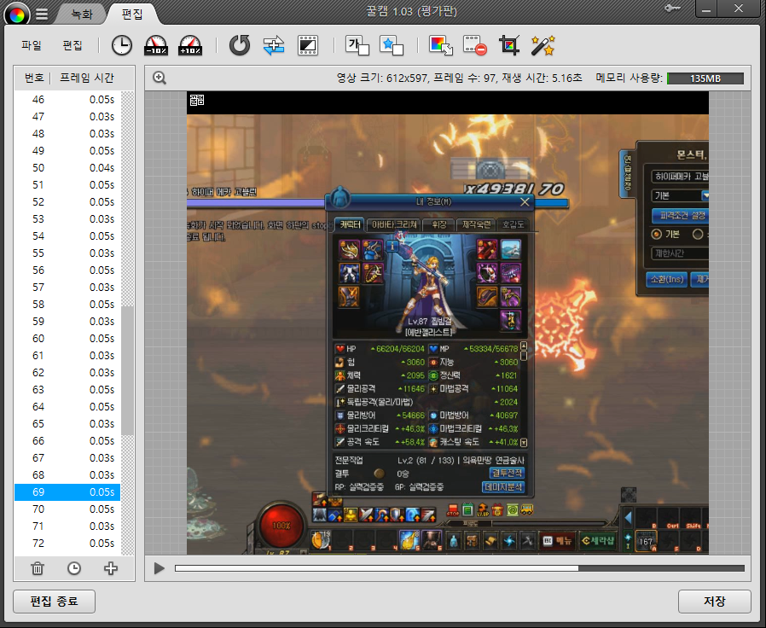766x628 pixels.
Task: Select frame row 70
Action: [x=67, y=509]
